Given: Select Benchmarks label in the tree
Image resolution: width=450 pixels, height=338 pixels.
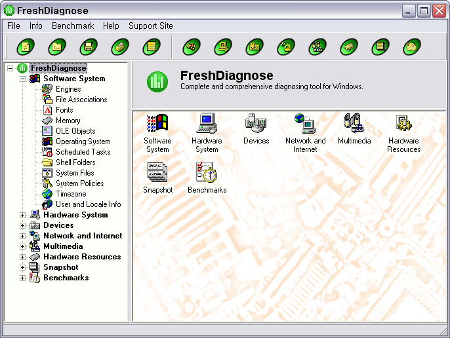Looking at the screenshot, I should [x=66, y=278].
